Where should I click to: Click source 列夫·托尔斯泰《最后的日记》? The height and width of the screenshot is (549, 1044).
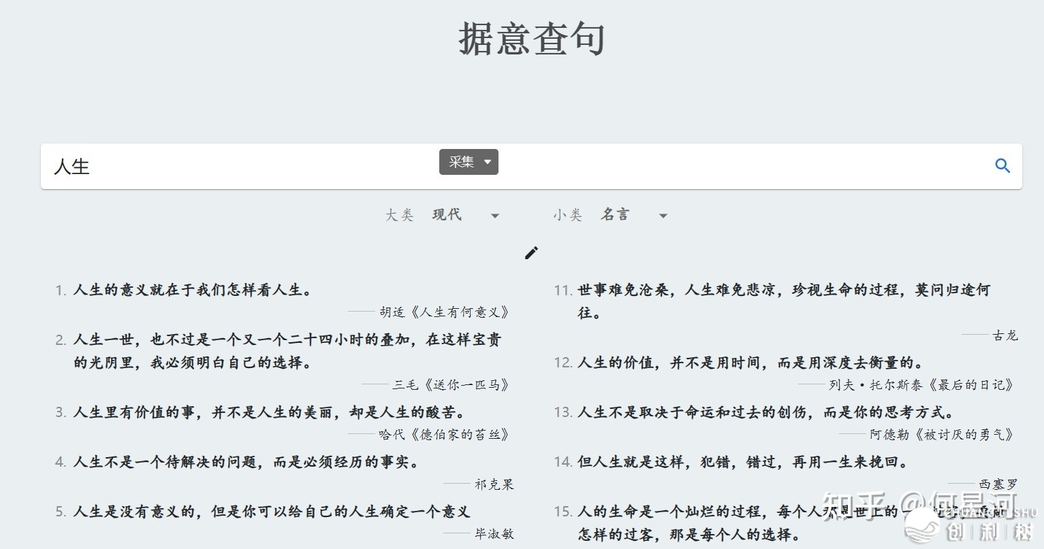click(921, 385)
